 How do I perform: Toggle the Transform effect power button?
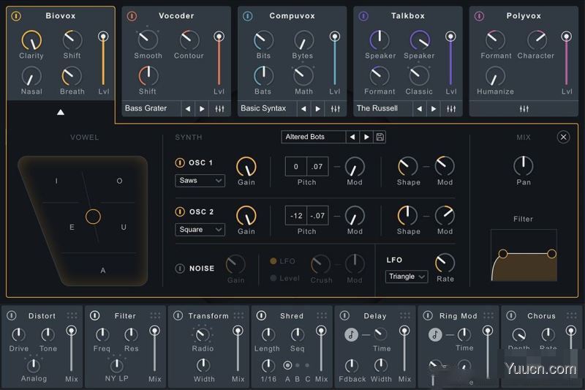pos(178,316)
